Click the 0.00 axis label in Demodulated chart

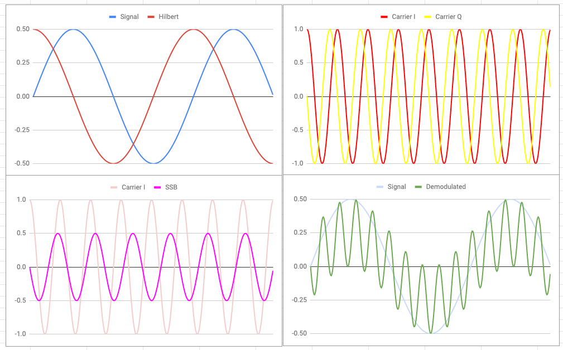pyautogui.click(x=301, y=266)
